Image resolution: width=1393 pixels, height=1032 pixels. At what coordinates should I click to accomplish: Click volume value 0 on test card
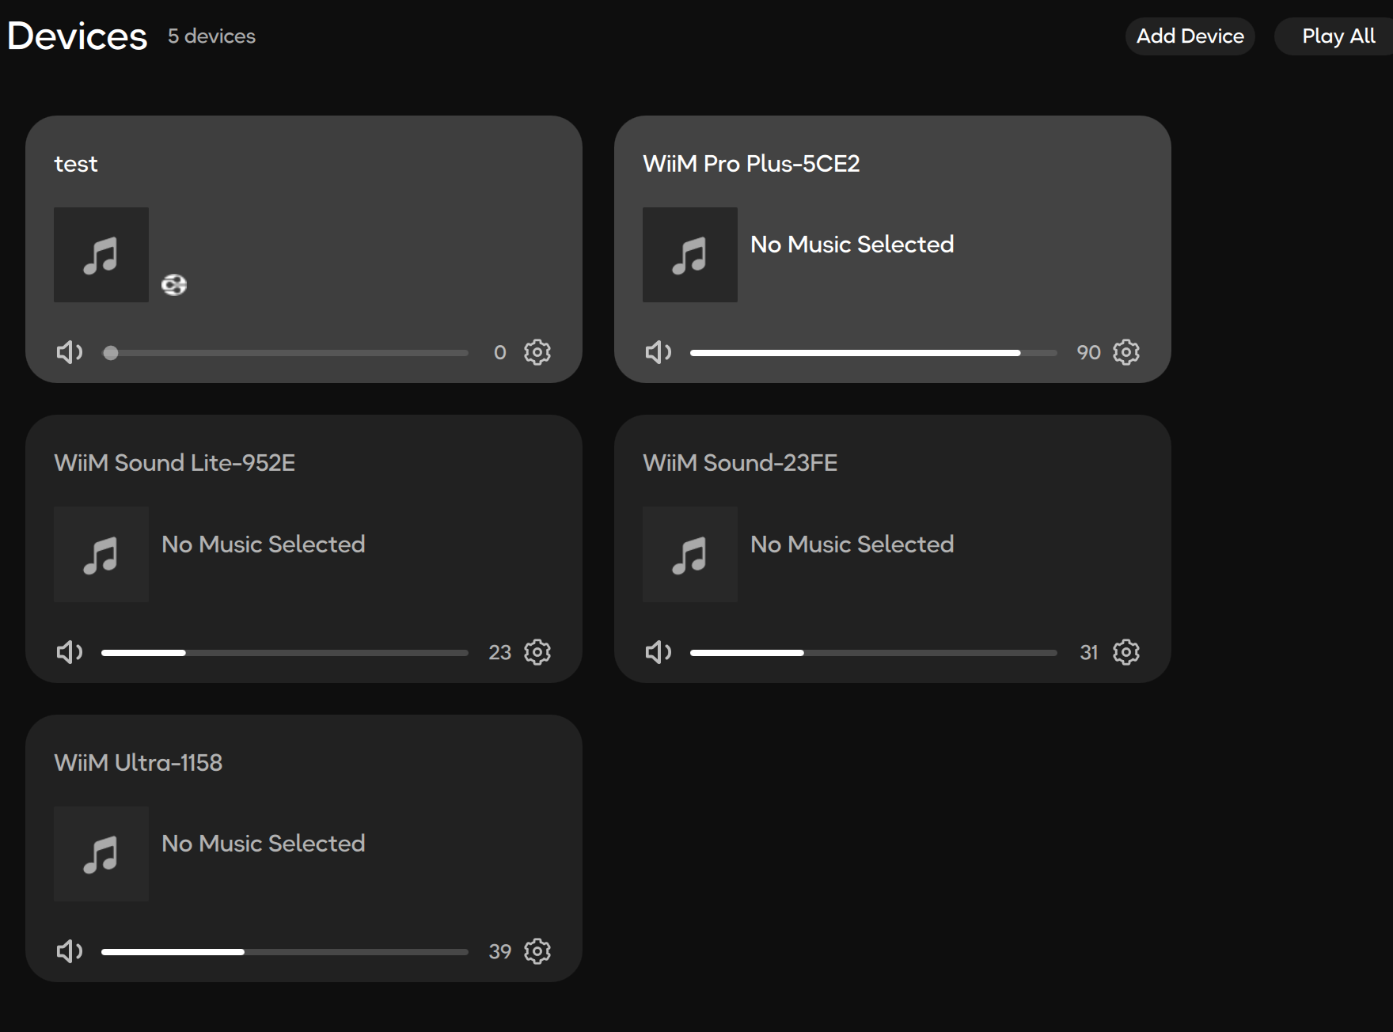click(x=500, y=353)
